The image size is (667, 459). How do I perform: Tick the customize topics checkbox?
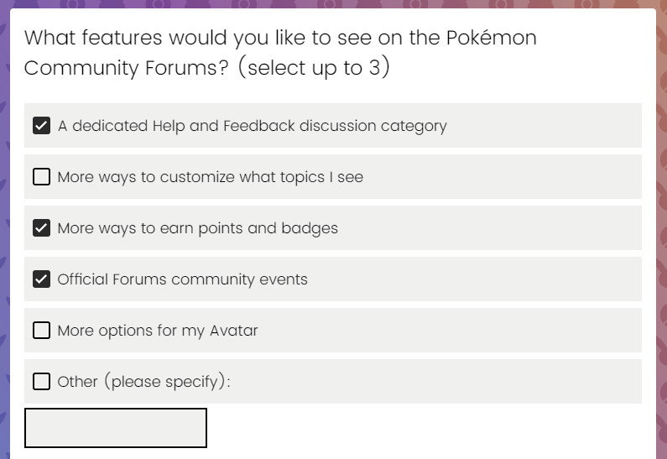pyautogui.click(x=41, y=176)
